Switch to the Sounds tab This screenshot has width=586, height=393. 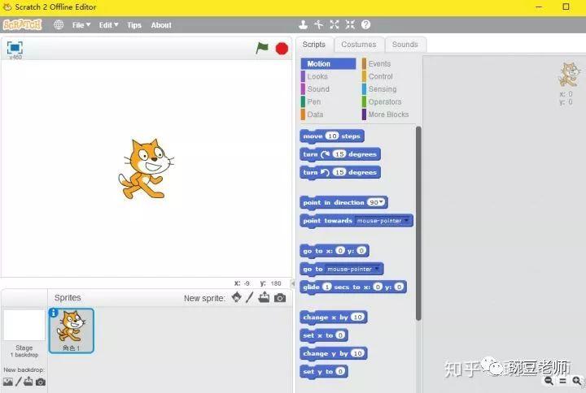tap(405, 45)
